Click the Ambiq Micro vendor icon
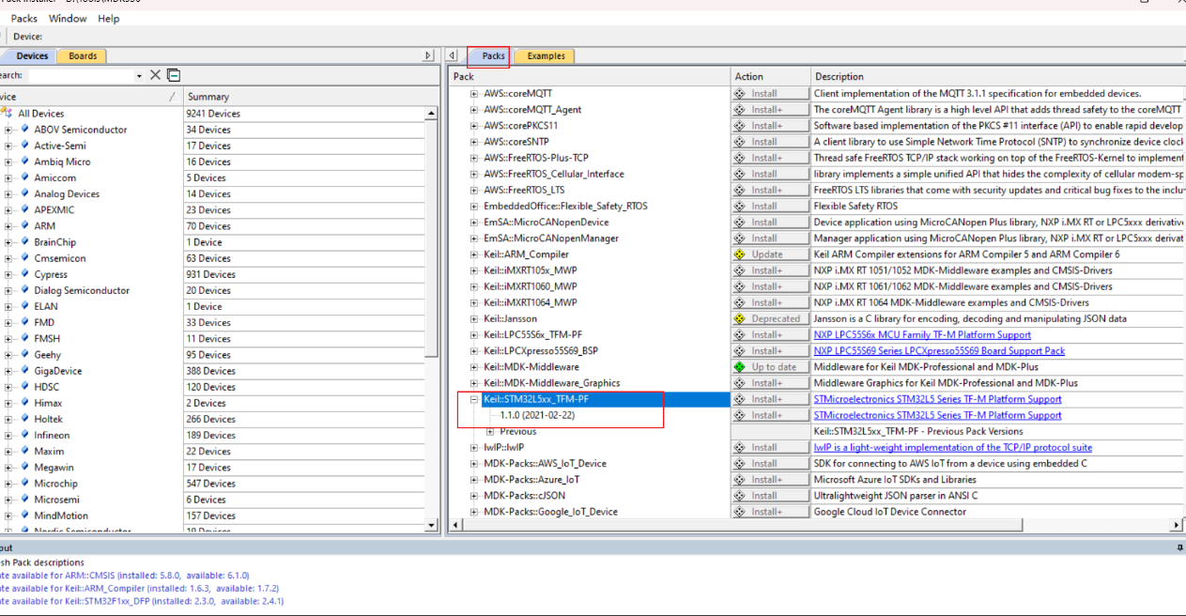 click(24, 162)
